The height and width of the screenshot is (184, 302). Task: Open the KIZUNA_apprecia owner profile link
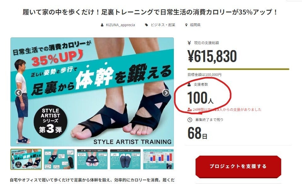click(x=120, y=25)
